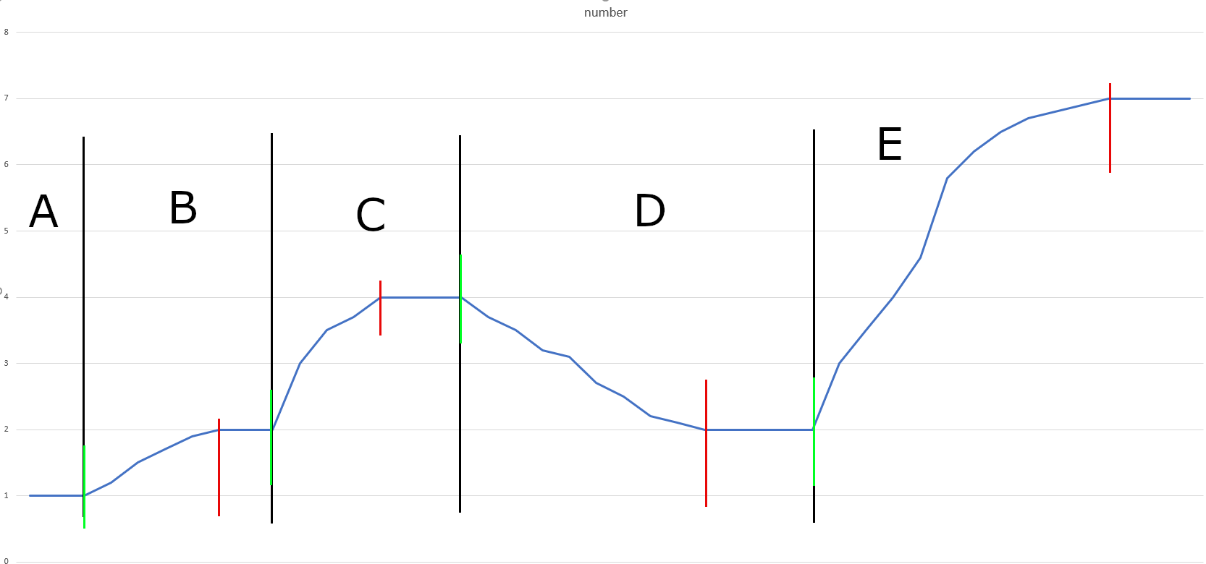
Task: Click the y-axis label 5
Action: point(7,231)
